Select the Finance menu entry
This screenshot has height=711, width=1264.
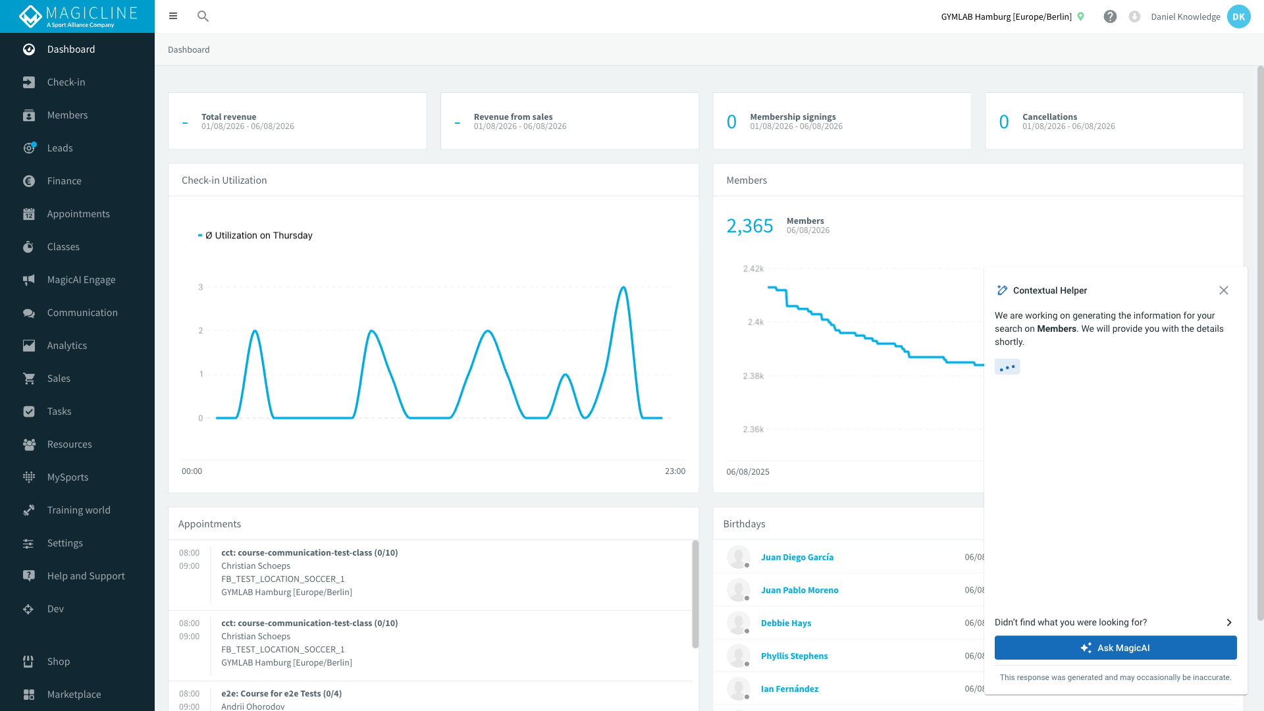click(78, 181)
